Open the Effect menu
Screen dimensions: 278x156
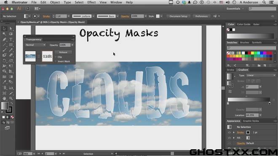click(91, 2)
